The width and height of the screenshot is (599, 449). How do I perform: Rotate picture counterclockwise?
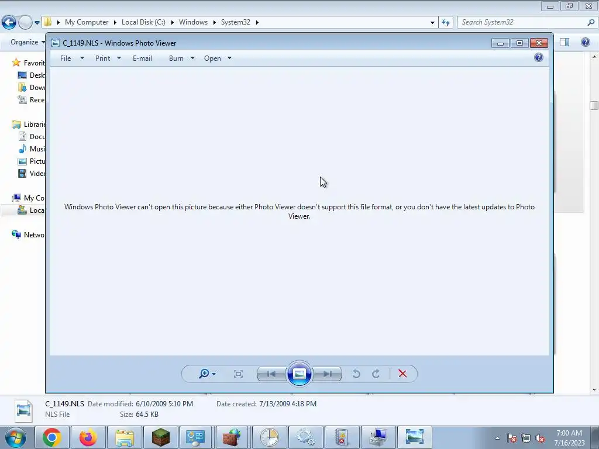(356, 374)
